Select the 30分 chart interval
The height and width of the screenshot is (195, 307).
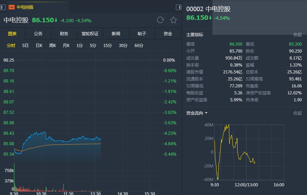pyautogui.click(x=123, y=46)
